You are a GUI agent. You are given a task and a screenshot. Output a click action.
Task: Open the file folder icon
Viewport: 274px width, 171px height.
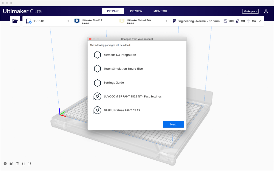tap(15, 21)
